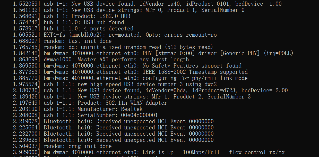Click the "4 ports detected" line
Screen dimensions: 319x157
(73, 29)
